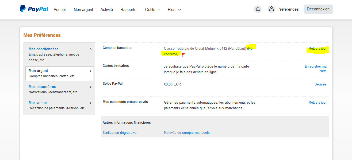This screenshot has height=160, width=352.
Task: Open the Rapports menu item
Action: 128,10
